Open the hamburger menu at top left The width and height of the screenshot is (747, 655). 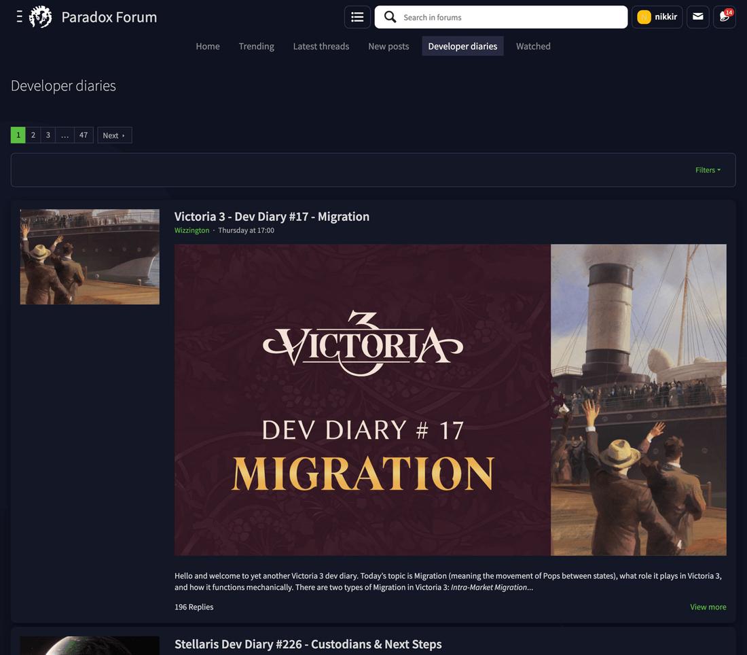19,17
